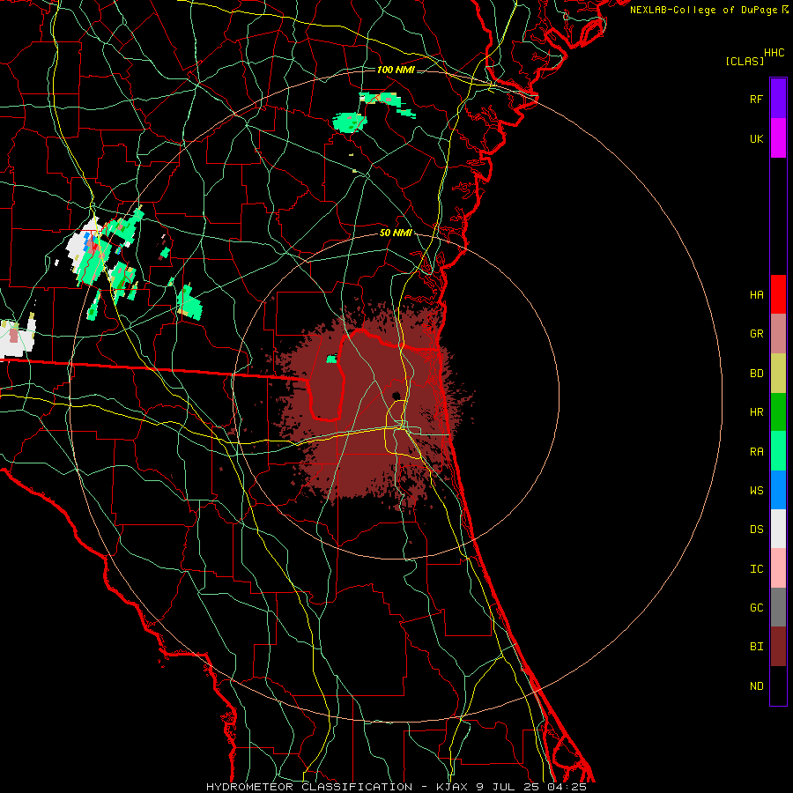The width and height of the screenshot is (793, 793).
Task: Click the black radar site dot
Action: point(396,395)
